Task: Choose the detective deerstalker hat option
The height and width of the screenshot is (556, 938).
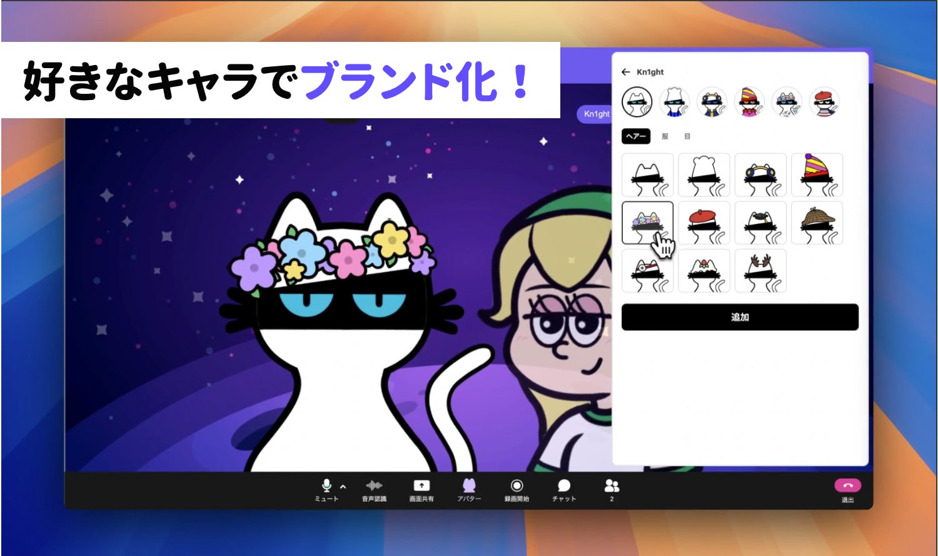Action: tap(817, 223)
